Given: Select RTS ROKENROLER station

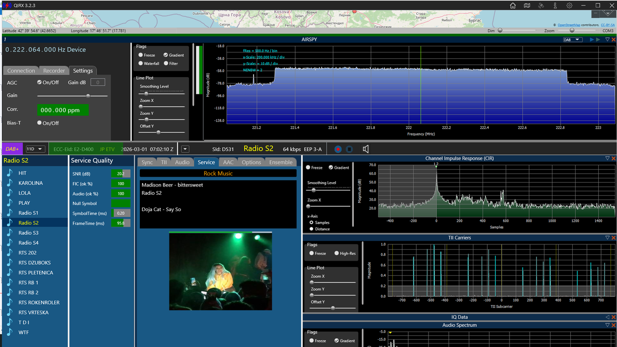Looking at the screenshot, I should click(x=39, y=303).
